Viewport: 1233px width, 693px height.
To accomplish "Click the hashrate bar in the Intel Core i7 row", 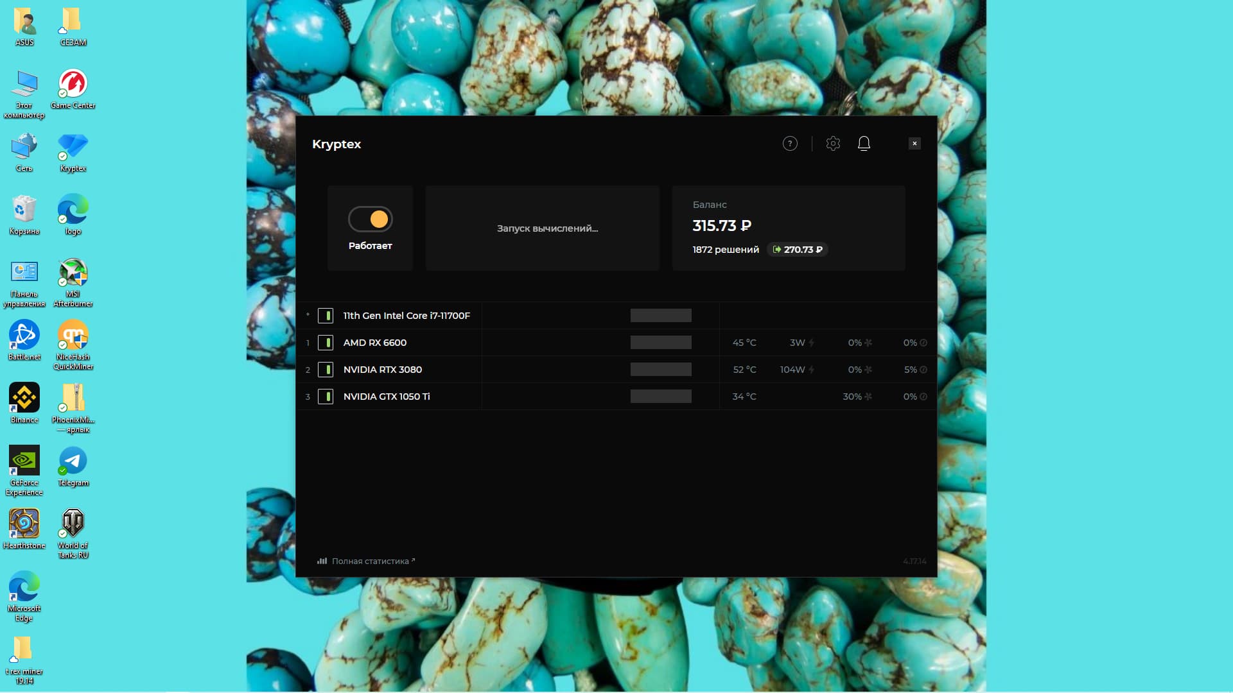I will click(x=661, y=316).
